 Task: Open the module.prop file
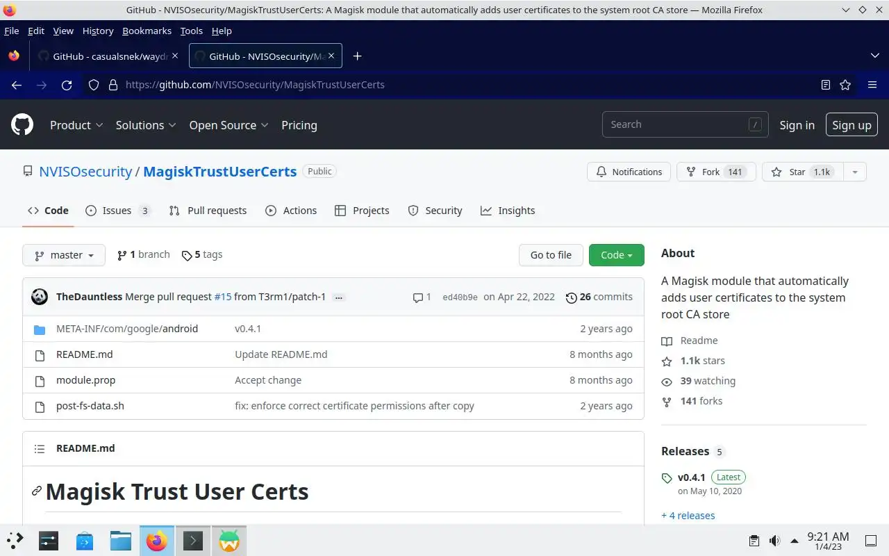pyautogui.click(x=86, y=380)
